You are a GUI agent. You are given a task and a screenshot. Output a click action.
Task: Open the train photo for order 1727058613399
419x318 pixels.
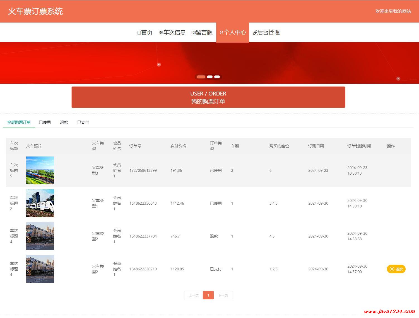pyautogui.click(x=40, y=170)
